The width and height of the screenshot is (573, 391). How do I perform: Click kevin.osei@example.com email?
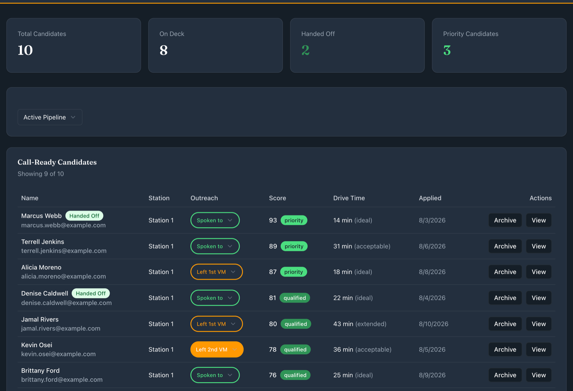tap(58, 354)
